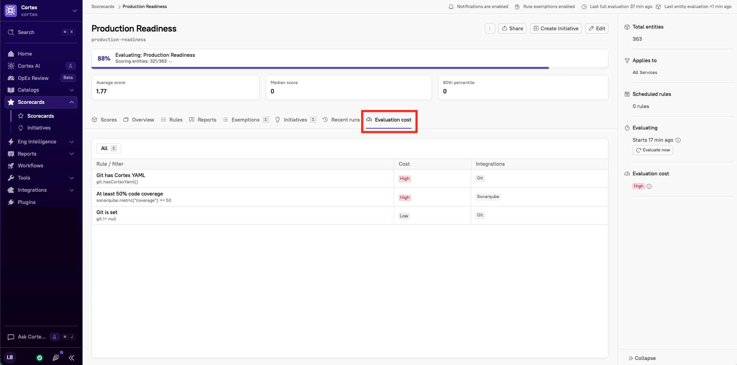Open Cortex AI from the sidebar

tap(41, 66)
